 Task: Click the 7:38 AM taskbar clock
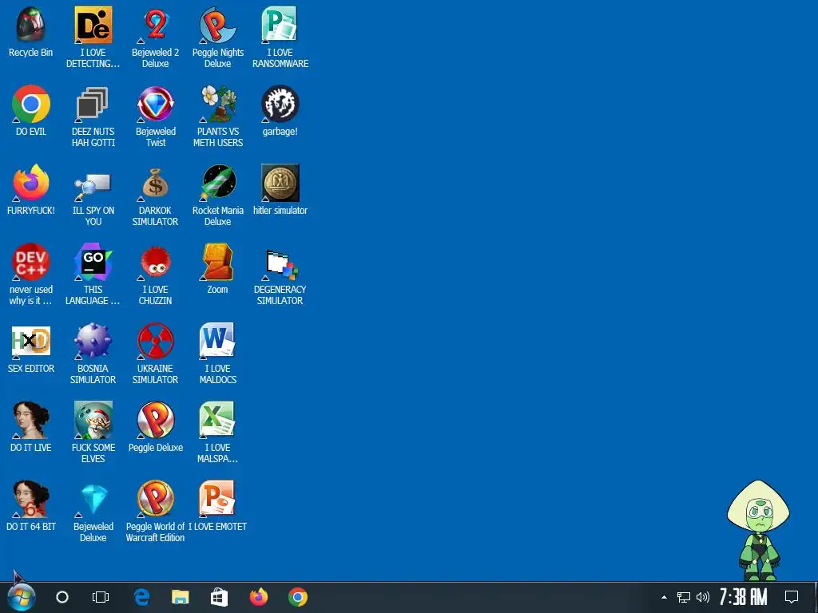point(744,597)
